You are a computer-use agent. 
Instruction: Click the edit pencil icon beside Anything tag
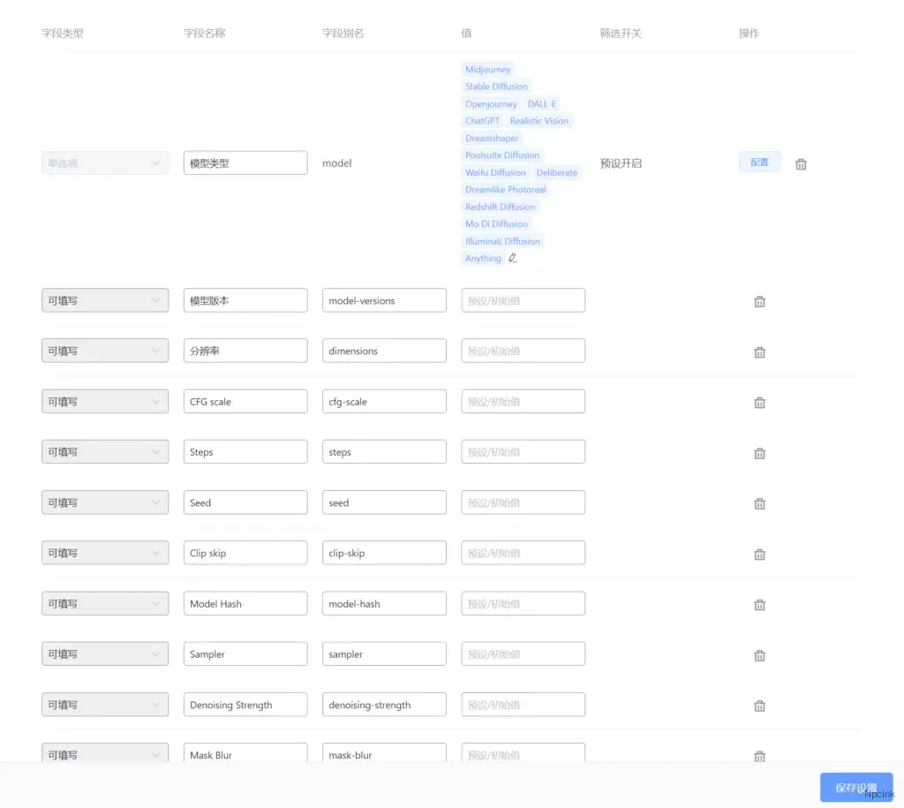[x=513, y=259]
